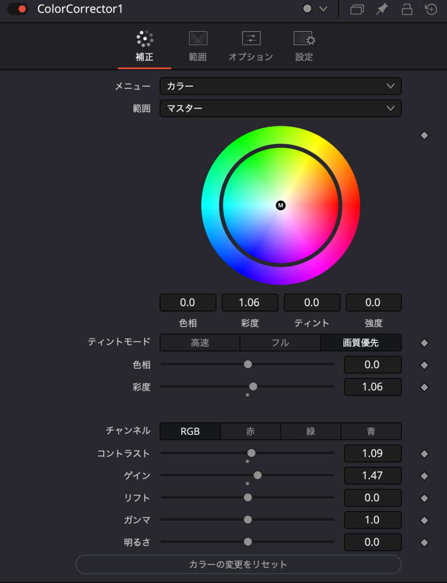Image resolution: width=447 pixels, height=583 pixels.
Task: Switch to the オプション tab
Action: tap(251, 47)
